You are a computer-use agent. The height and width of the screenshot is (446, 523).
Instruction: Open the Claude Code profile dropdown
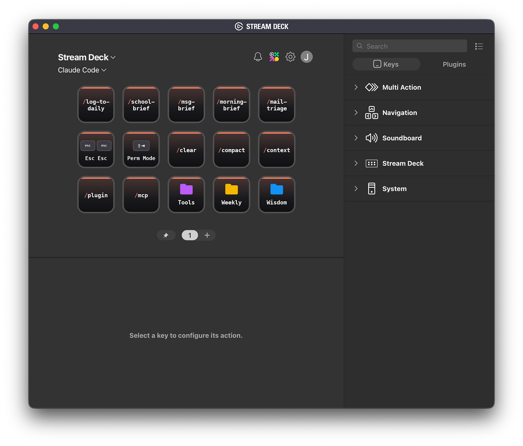click(82, 70)
